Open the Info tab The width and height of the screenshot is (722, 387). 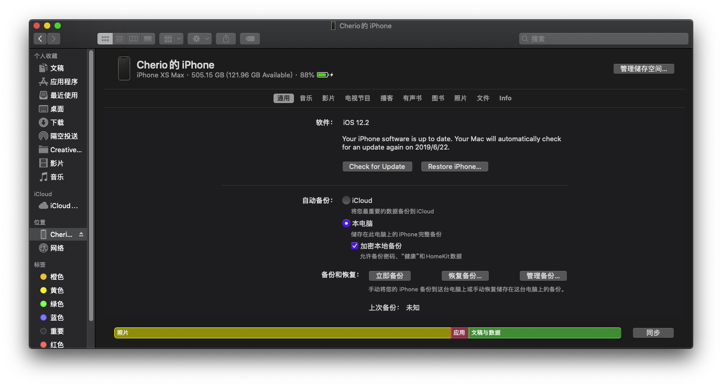[505, 98]
